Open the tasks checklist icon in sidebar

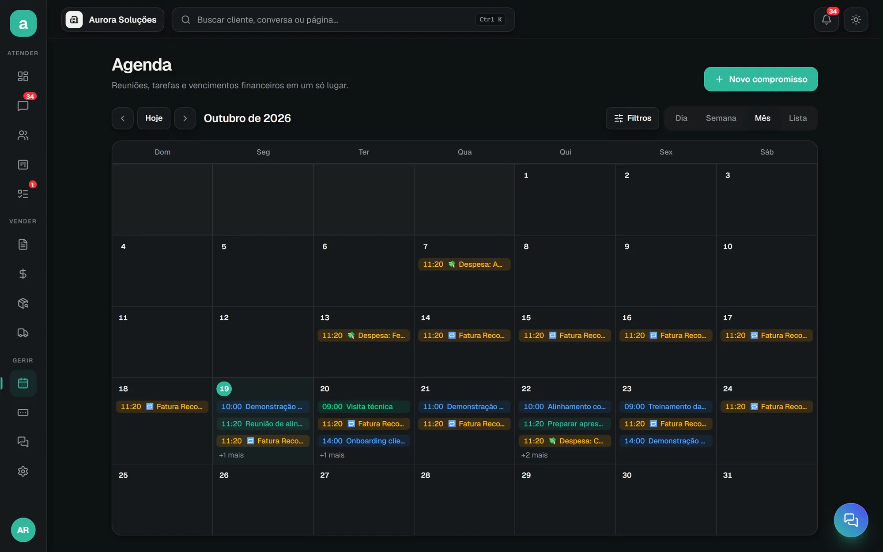pos(23,194)
